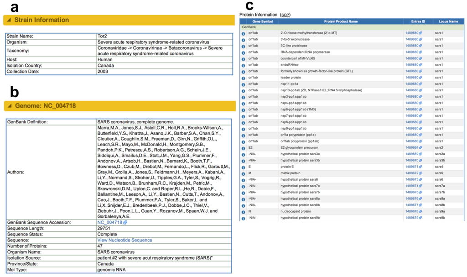Click the info icon for nucleocapsid protein
Viewport: 467px width, 277px height.
(244, 211)
